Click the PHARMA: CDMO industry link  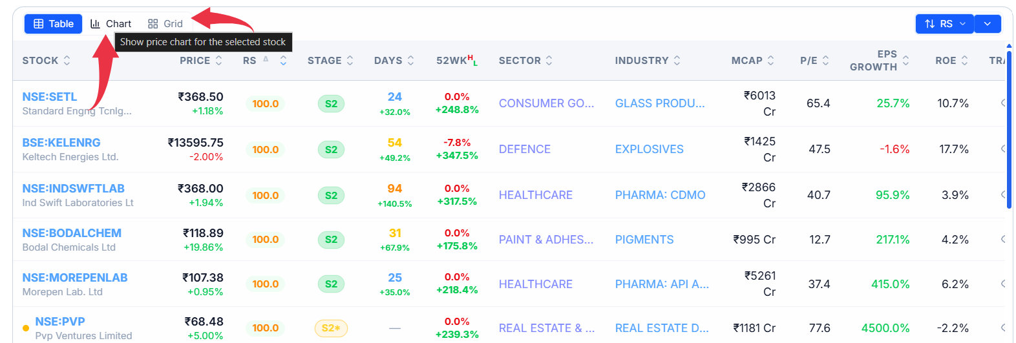point(661,195)
